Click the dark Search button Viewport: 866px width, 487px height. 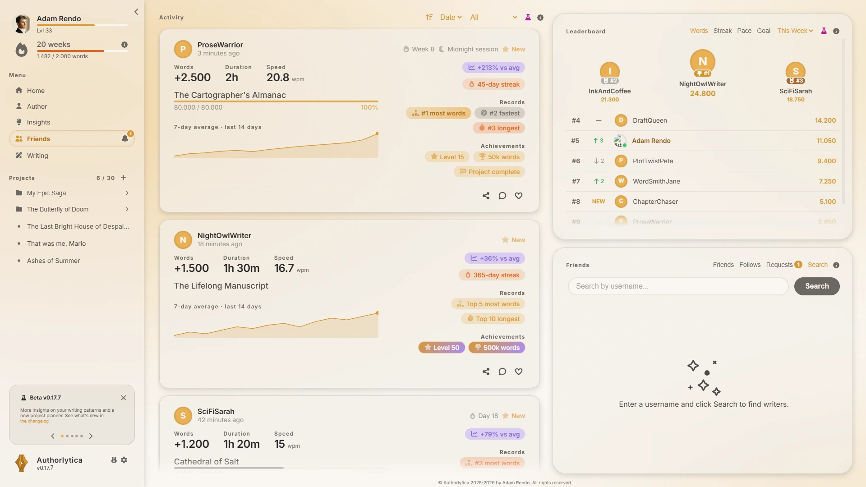click(x=817, y=286)
